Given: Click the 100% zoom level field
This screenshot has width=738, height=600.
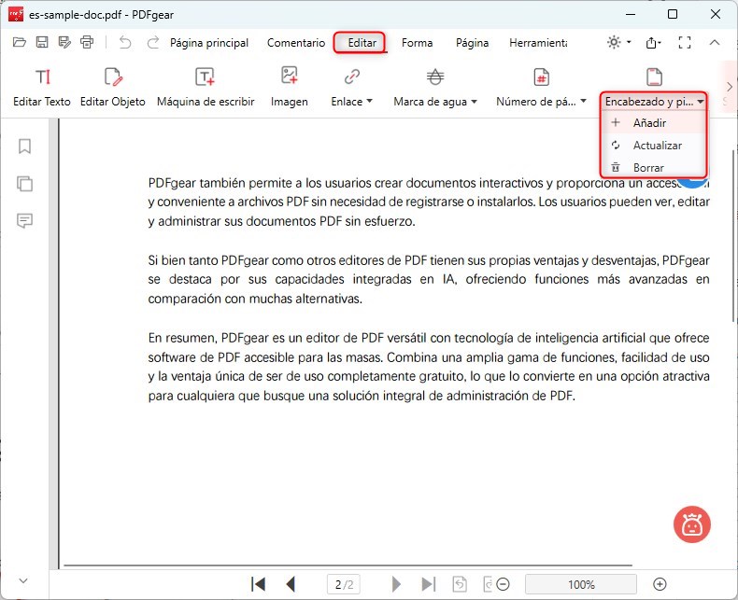Looking at the screenshot, I should click(581, 584).
